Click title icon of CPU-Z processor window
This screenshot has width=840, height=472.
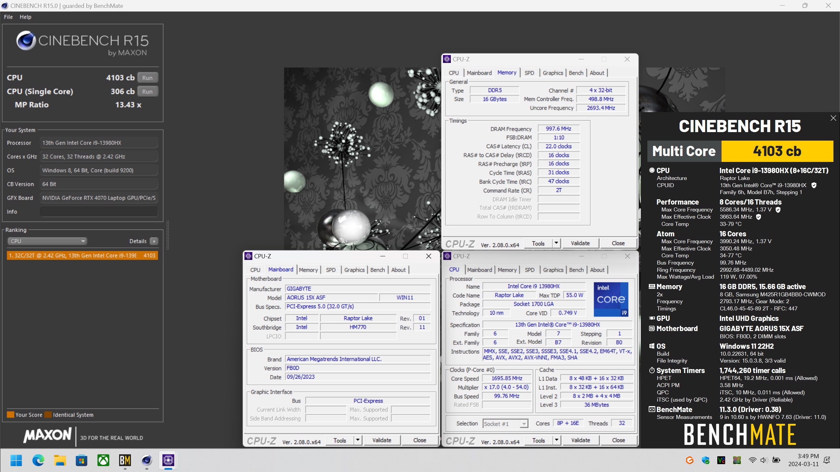(447, 256)
